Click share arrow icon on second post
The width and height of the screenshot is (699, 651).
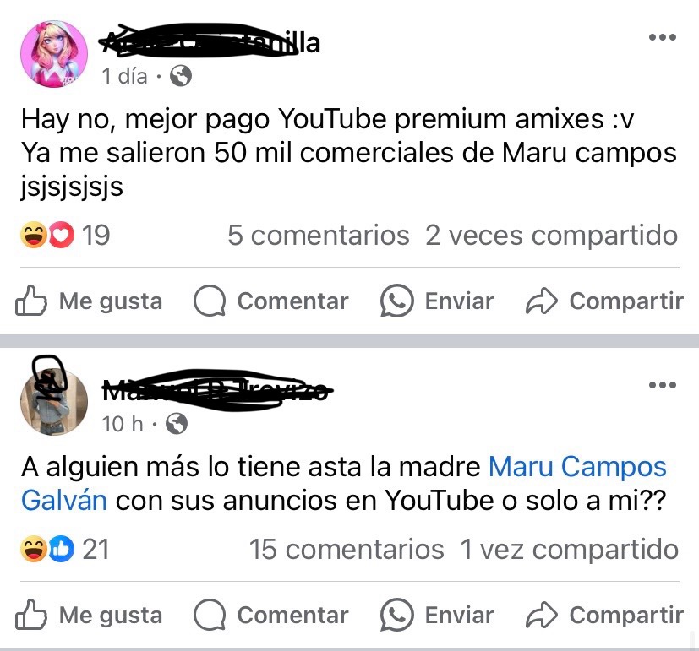click(x=542, y=615)
